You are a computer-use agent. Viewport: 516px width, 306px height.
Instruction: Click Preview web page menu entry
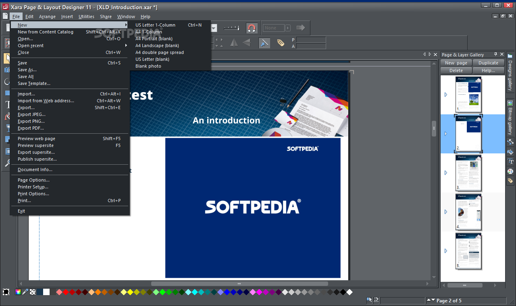coord(70,139)
